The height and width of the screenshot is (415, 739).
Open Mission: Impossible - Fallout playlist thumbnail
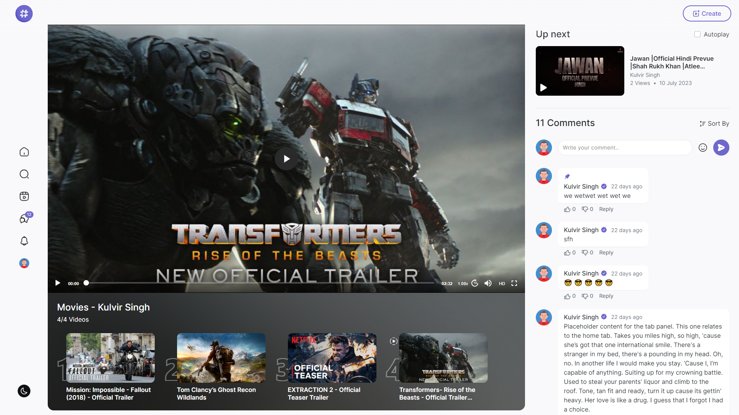tap(110, 358)
